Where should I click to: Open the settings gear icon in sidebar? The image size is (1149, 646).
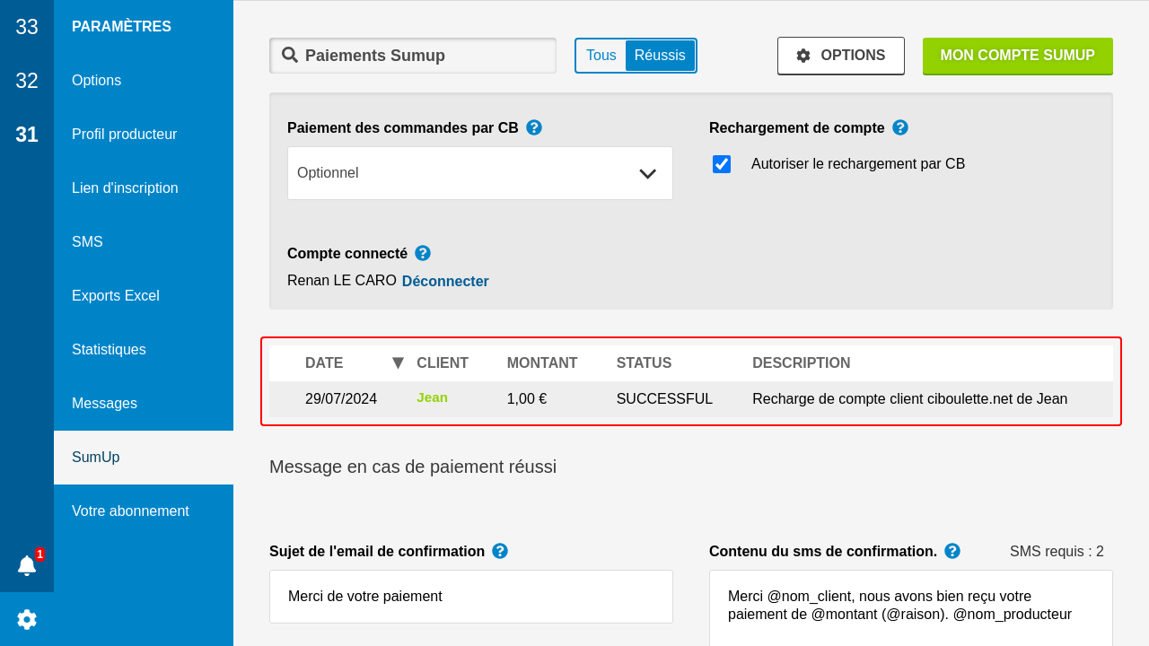click(x=27, y=619)
